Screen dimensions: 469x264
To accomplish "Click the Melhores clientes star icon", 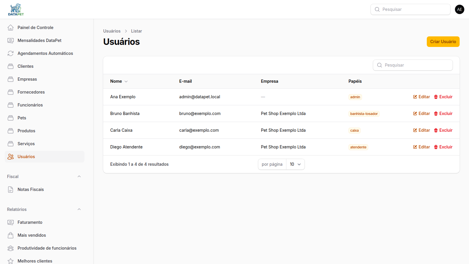I will coord(11,261).
